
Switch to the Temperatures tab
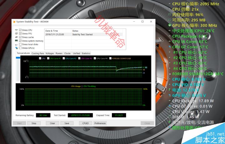23,53
